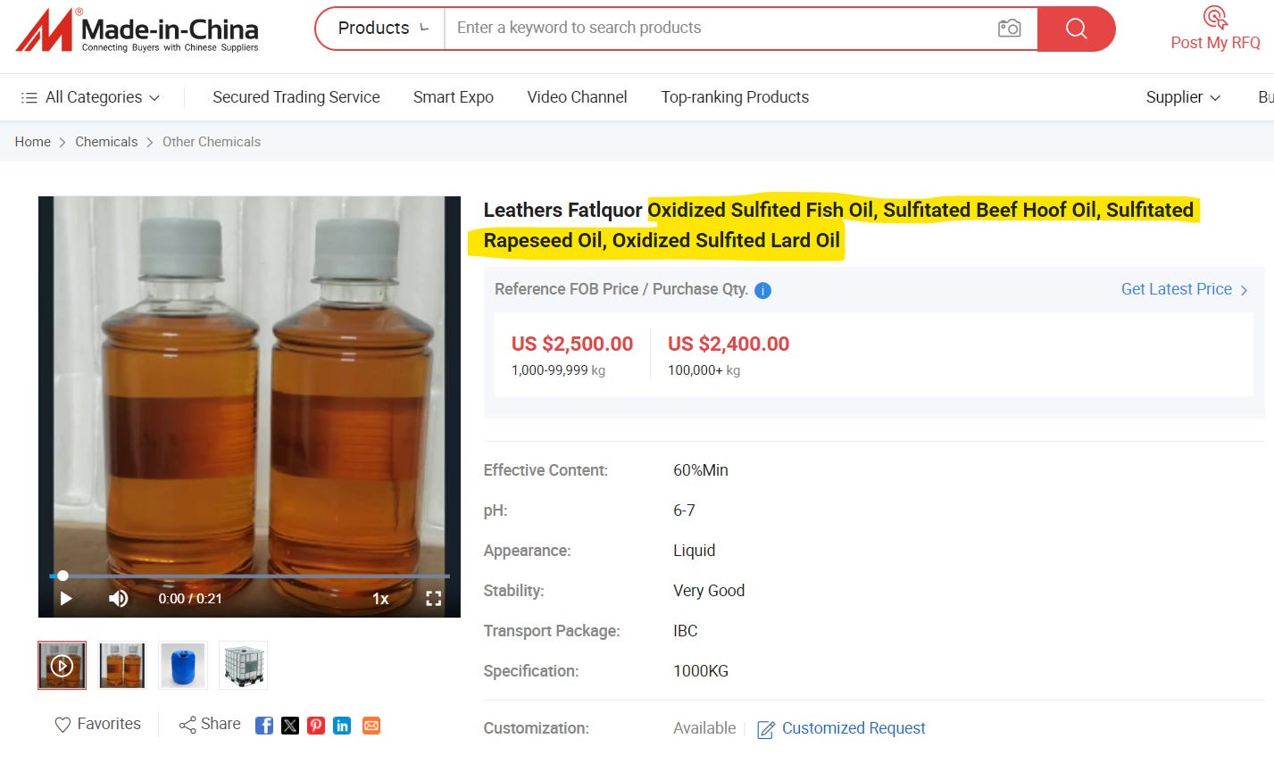This screenshot has height=772, width=1274.
Task: Navigate to Smart Expo
Action: pos(453,96)
